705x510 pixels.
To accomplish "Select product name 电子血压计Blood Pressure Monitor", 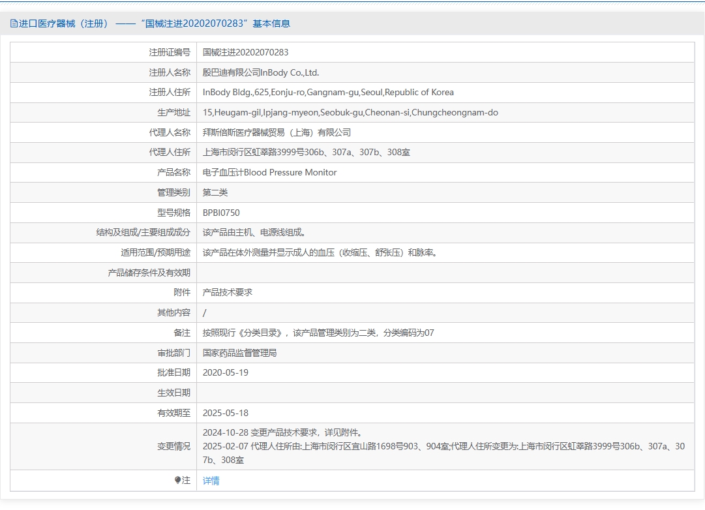I will tap(269, 172).
